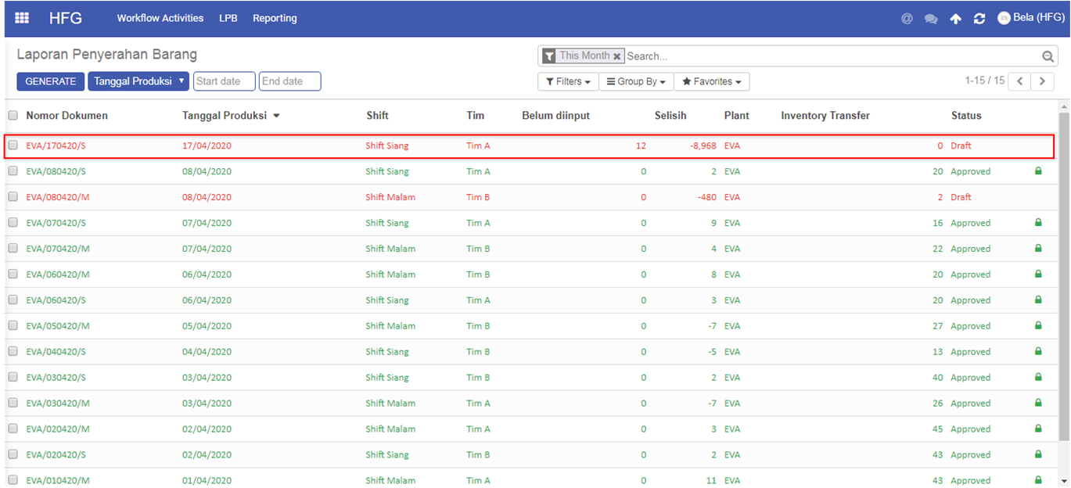Image resolution: width=1071 pixels, height=488 pixels.
Task: Remove the This Month filter tag
Action: pos(617,56)
